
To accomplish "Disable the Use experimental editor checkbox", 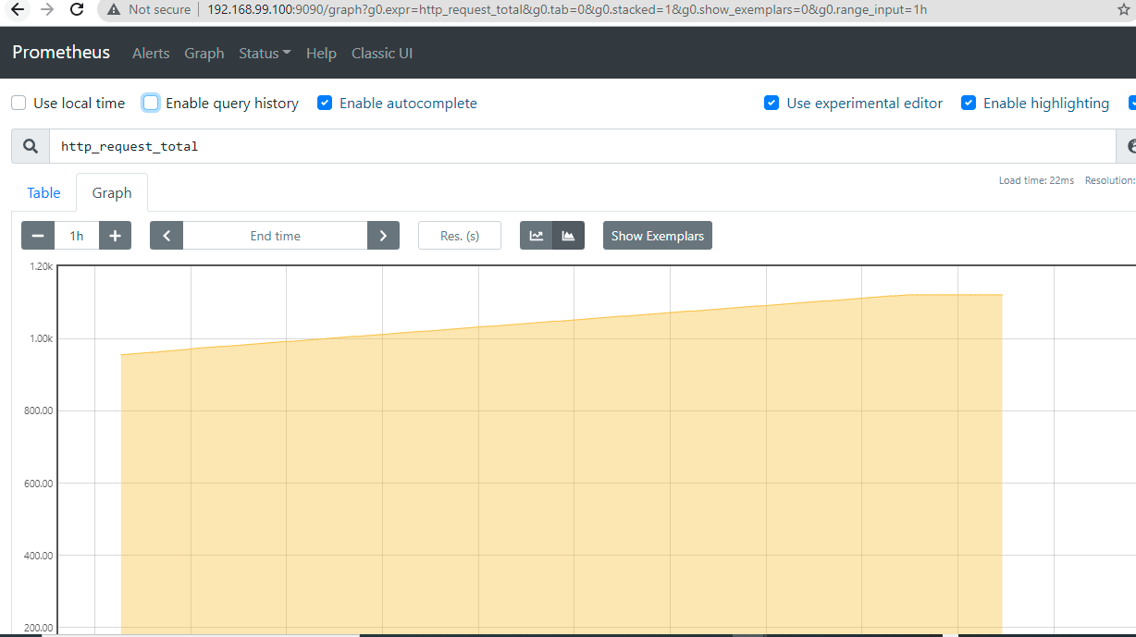I will [772, 103].
